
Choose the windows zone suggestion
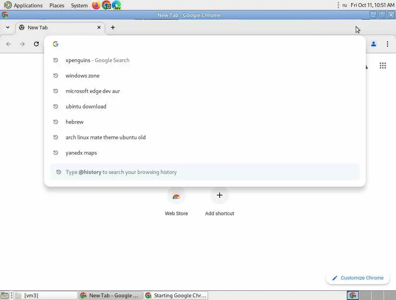tap(205, 76)
